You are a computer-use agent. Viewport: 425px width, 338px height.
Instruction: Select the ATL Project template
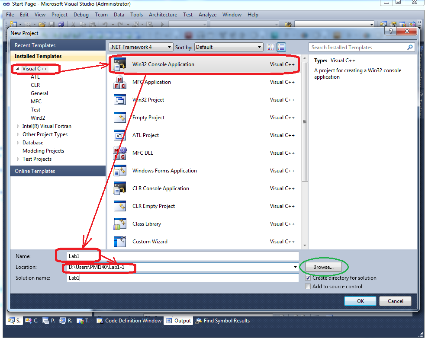coord(204,135)
